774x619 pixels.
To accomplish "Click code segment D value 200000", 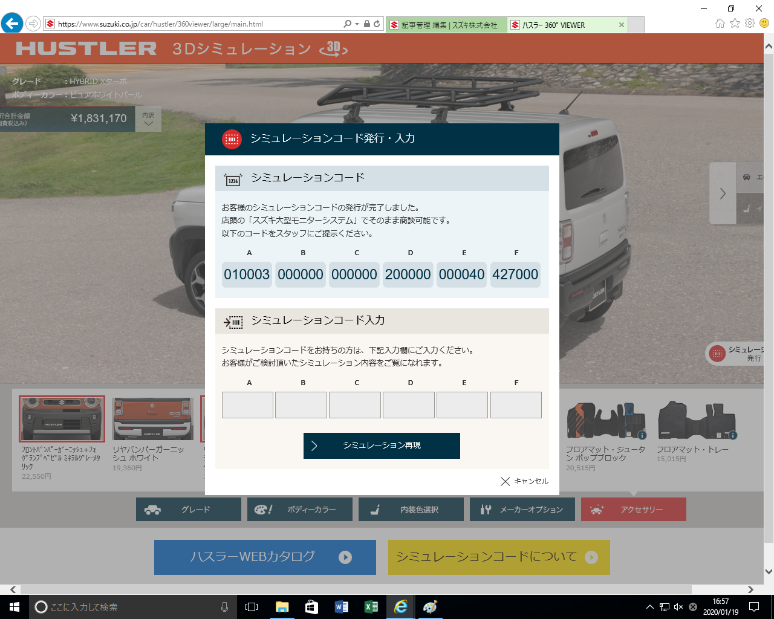I will 408,274.
